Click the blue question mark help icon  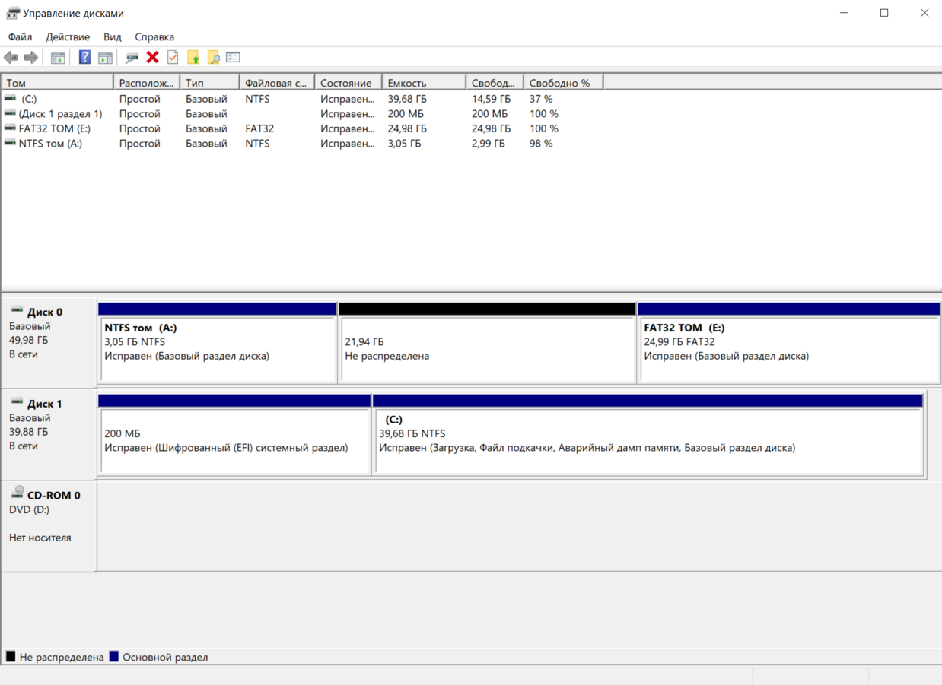[84, 58]
